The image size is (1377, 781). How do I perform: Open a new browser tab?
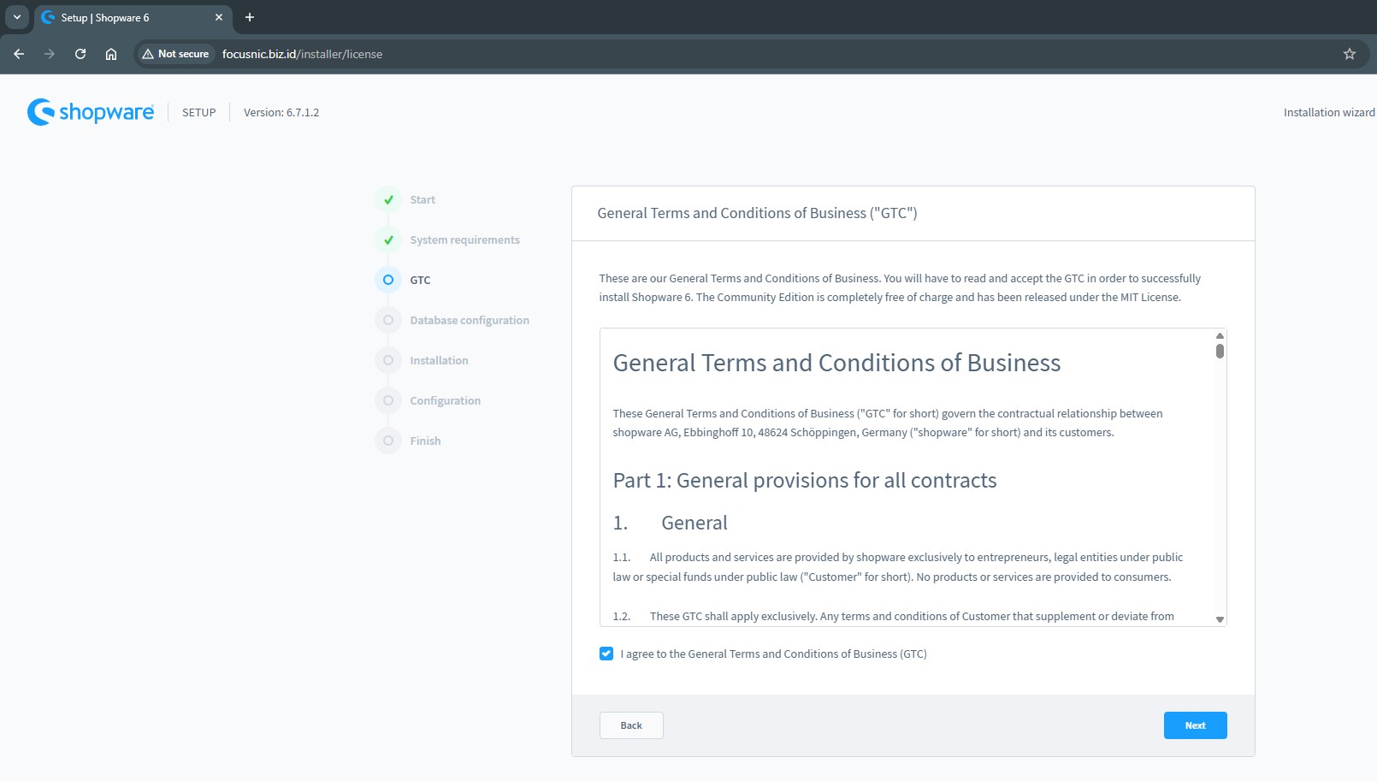coord(250,17)
